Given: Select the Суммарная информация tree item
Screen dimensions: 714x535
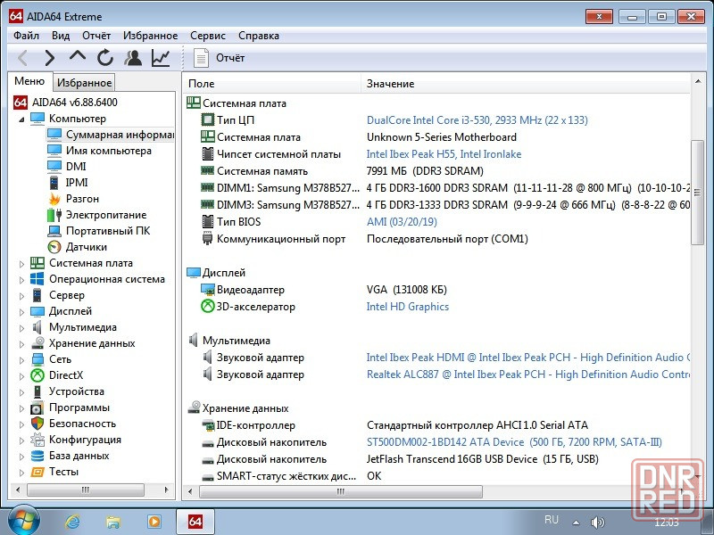Looking at the screenshot, I should [110, 135].
